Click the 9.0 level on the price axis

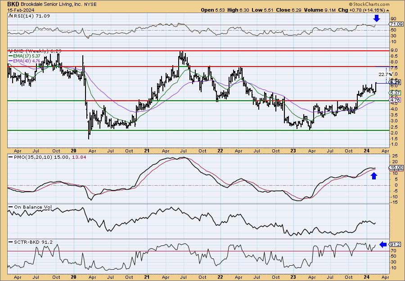click(394, 50)
